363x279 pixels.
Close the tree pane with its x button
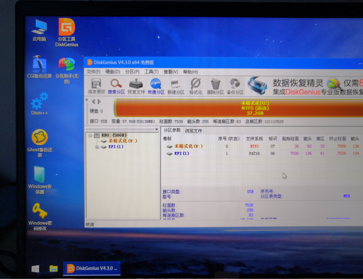pyautogui.click(x=157, y=129)
